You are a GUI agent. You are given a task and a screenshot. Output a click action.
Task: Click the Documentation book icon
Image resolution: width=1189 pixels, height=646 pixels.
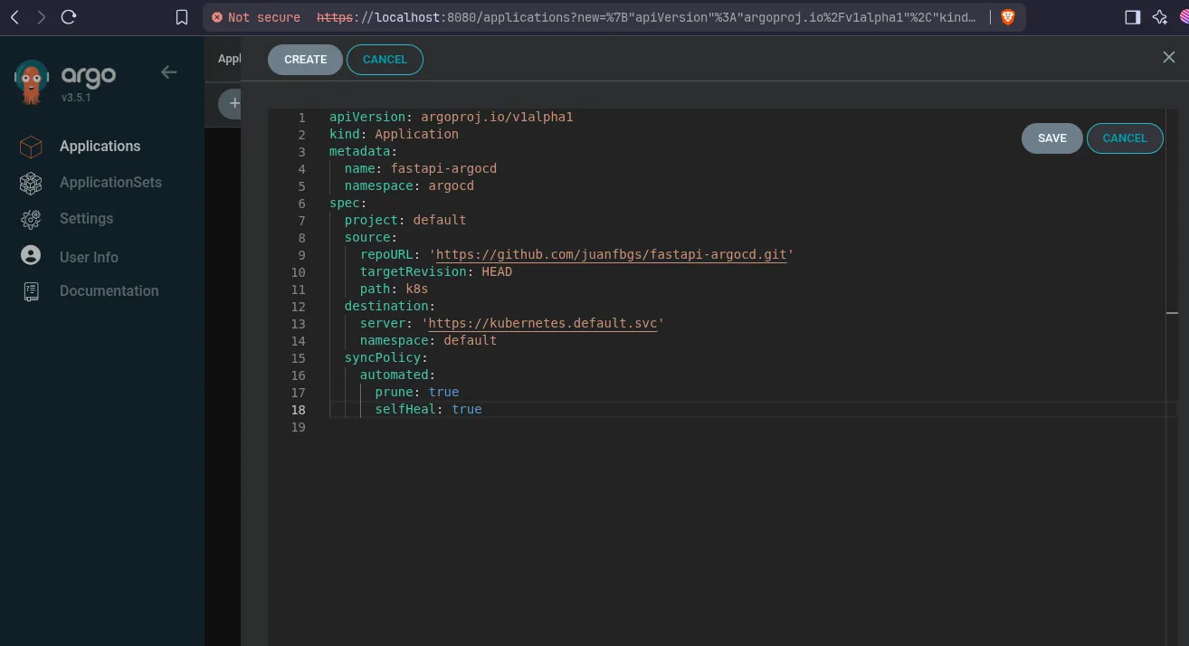31,291
